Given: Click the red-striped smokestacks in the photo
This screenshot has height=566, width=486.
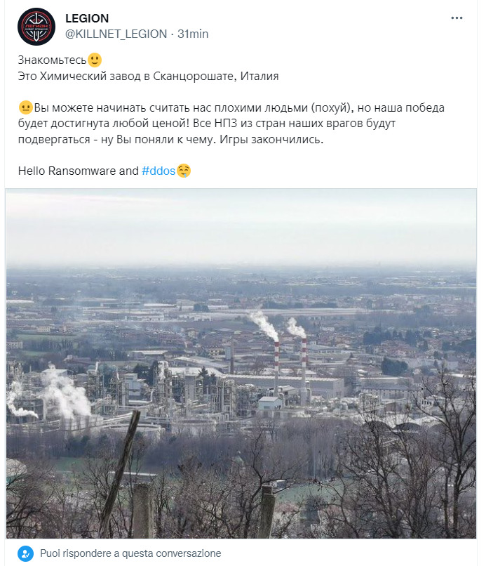Looking at the screenshot, I should pos(289,365).
